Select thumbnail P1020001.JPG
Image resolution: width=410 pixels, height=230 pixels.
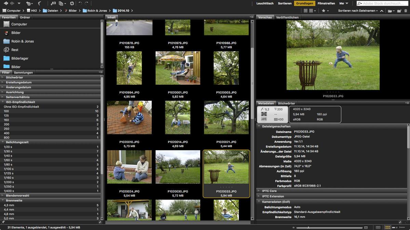point(178,68)
